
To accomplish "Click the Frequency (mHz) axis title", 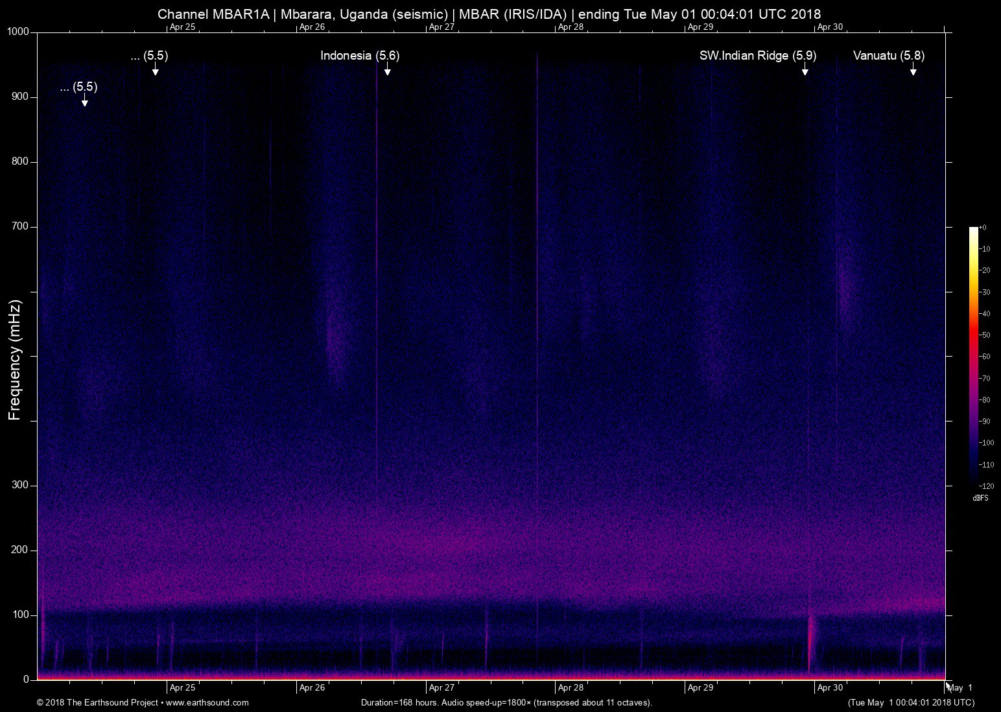I will click(x=15, y=360).
